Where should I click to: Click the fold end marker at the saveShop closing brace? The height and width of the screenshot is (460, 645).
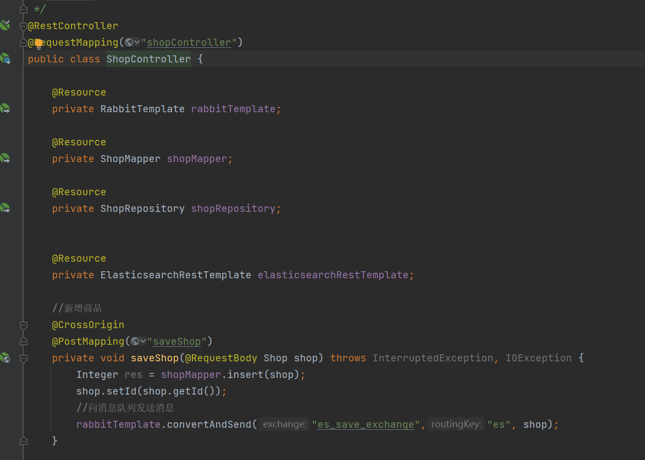(x=23, y=441)
